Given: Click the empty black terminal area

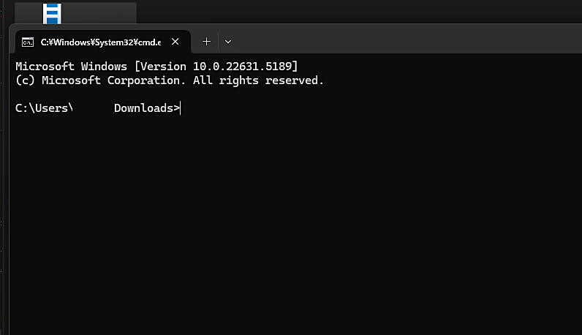Looking at the screenshot, I should [295, 223].
